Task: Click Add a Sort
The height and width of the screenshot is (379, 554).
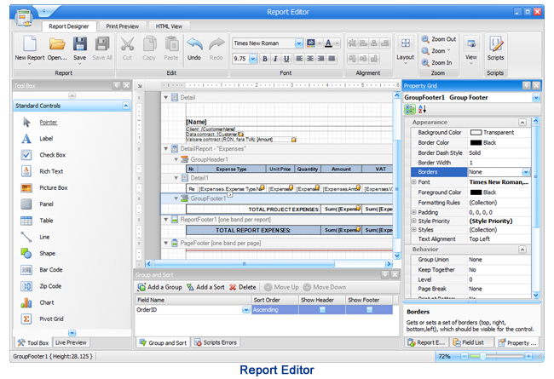Action: [x=205, y=287]
